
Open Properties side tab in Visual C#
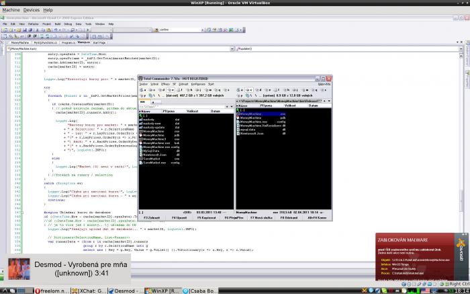click(467, 79)
